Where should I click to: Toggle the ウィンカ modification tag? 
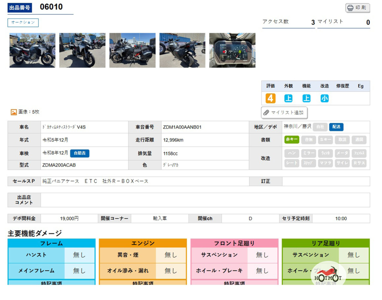326,153
